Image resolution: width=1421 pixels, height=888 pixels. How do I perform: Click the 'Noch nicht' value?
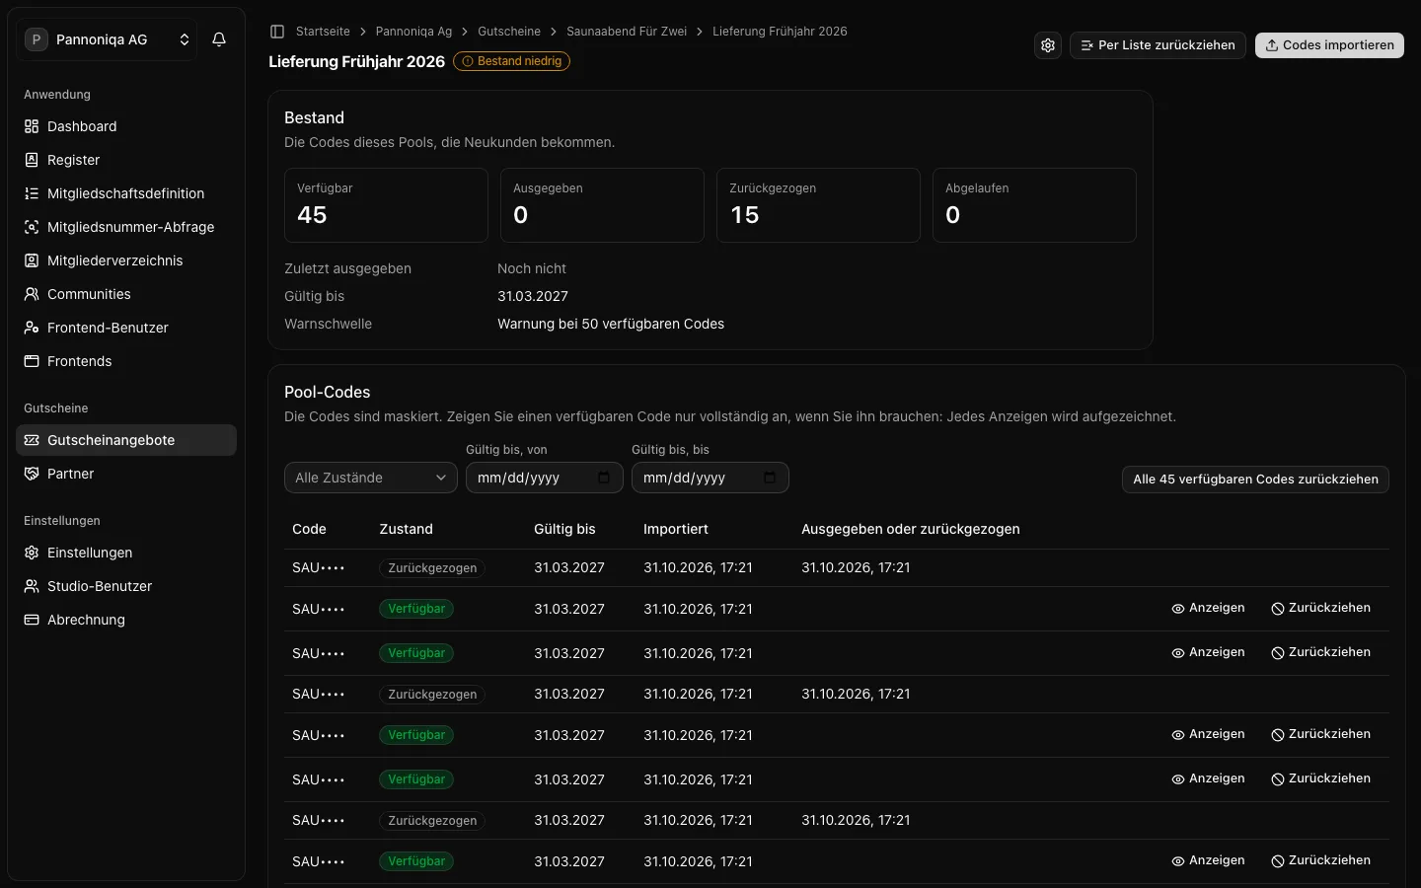[532, 268]
